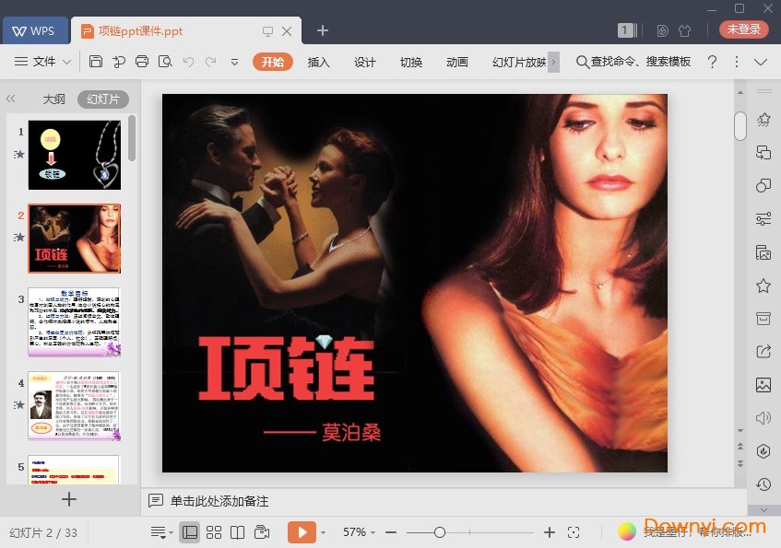Screen dimensions: 781x548
Task: Click the print icon in the top toolbar
Action: (x=142, y=62)
